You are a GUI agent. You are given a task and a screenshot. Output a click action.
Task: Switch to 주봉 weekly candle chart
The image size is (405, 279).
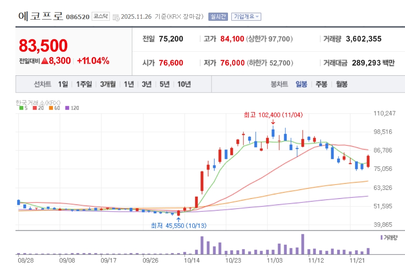point(321,84)
